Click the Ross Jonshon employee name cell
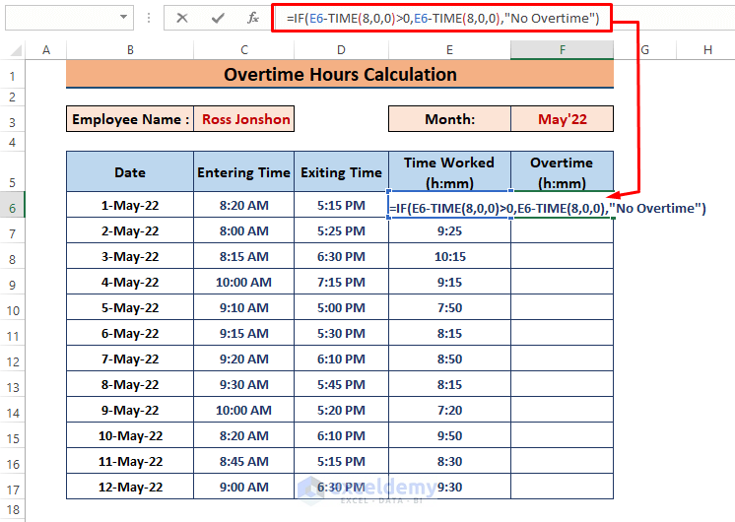The width and height of the screenshot is (735, 522). pyautogui.click(x=245, y=119)
